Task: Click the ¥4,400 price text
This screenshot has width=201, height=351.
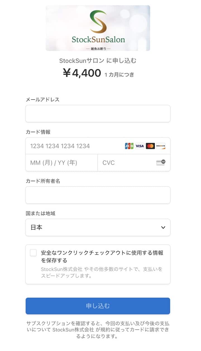Action: tap(82, 73)
